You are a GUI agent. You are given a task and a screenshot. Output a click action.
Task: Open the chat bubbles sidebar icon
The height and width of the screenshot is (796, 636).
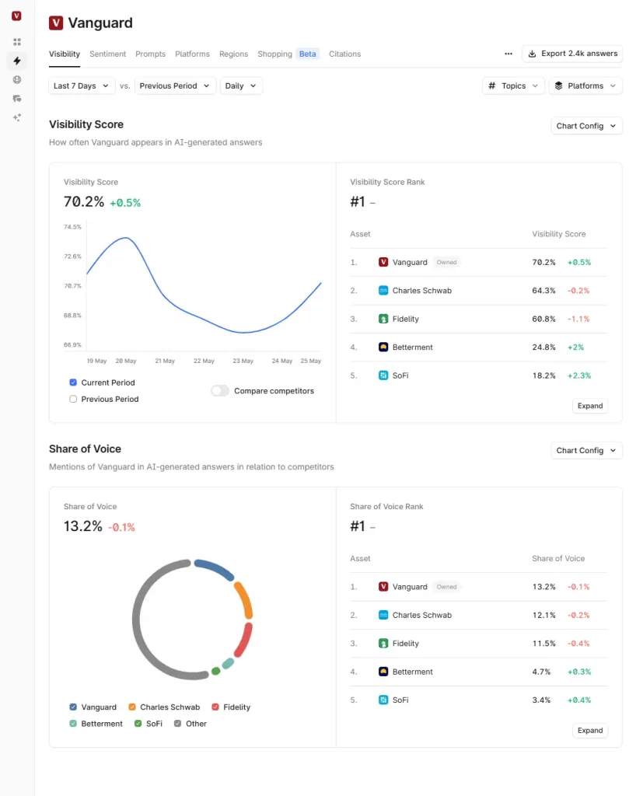(x=17, y=99)
